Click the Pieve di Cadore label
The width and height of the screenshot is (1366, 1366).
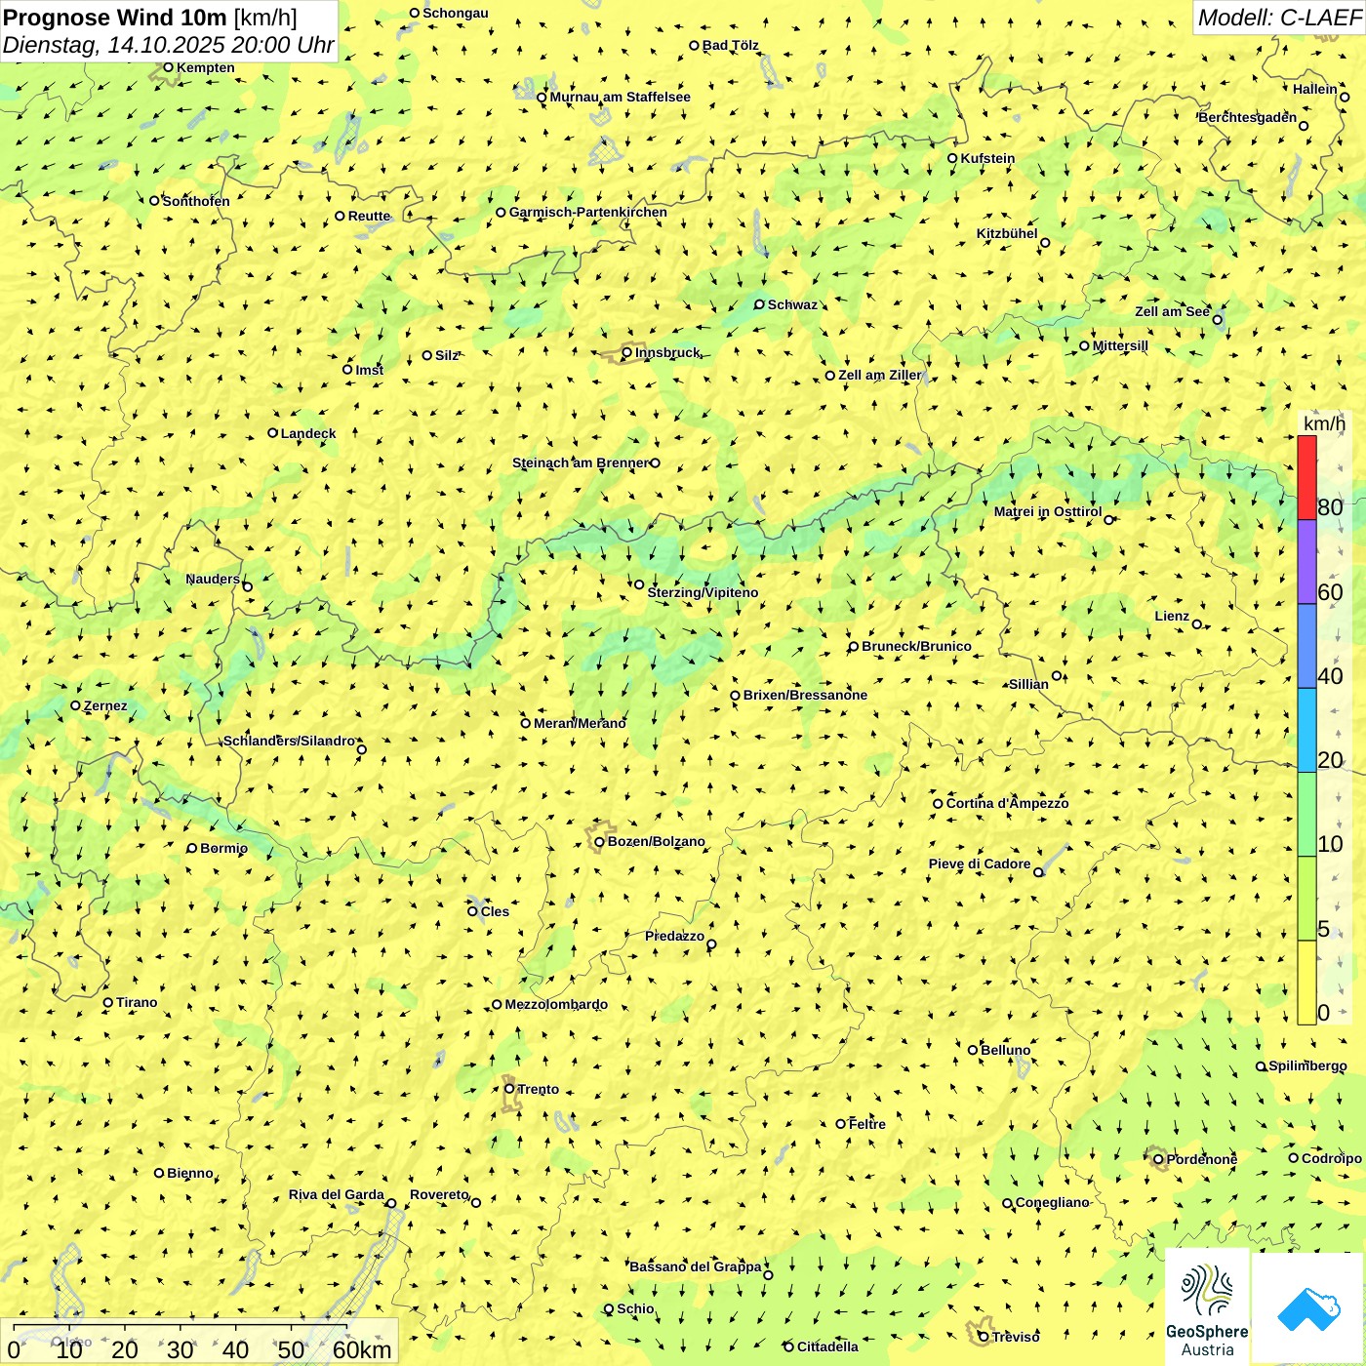pos(980,864)
